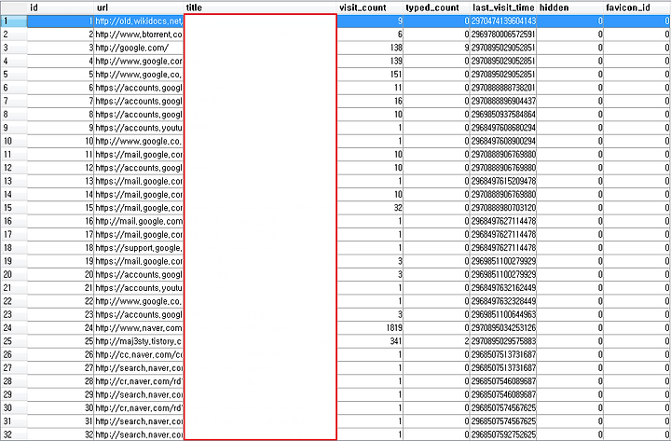Select row header number 1
Screen dimensions: 671x441
coord(14,21)
